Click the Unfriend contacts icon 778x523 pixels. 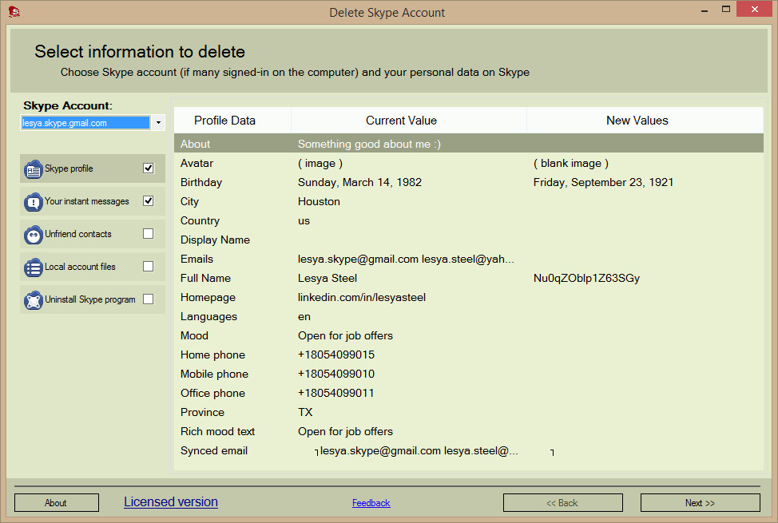click(x=34, y=235)
